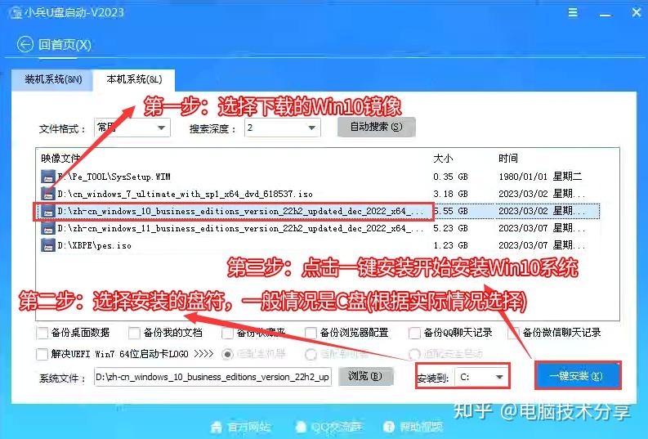Image resolution: width=648 pixels, height=439 pixels.
Task: Open the 帮助视频 link
Action: (421, 427)
